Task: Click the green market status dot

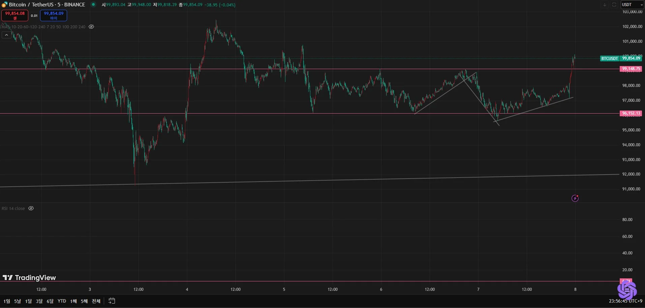Action: pyautogui.click(x=93, y=5)
